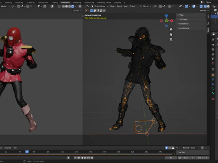Open the Object Mode dropdown
Image resolution: width=218 pixels, height=163 pixels.
tap(99, 6)
